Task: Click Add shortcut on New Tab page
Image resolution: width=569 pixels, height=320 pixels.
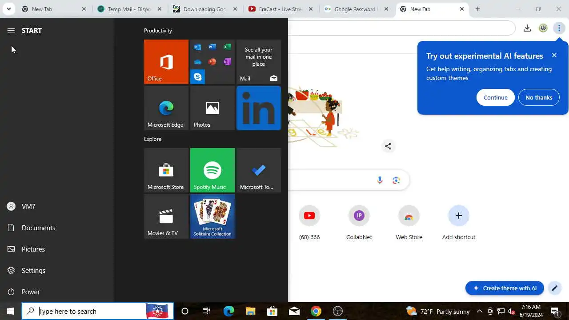Action: click(x=459, y=223)
